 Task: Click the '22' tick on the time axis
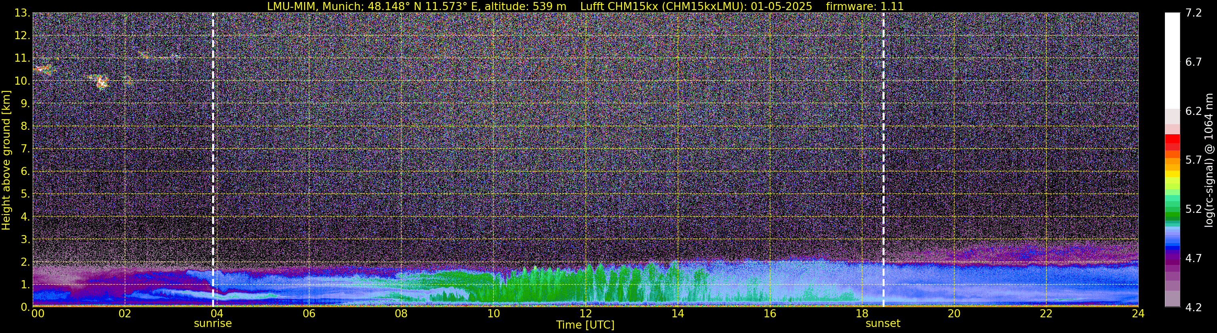tap(1046, 314)
